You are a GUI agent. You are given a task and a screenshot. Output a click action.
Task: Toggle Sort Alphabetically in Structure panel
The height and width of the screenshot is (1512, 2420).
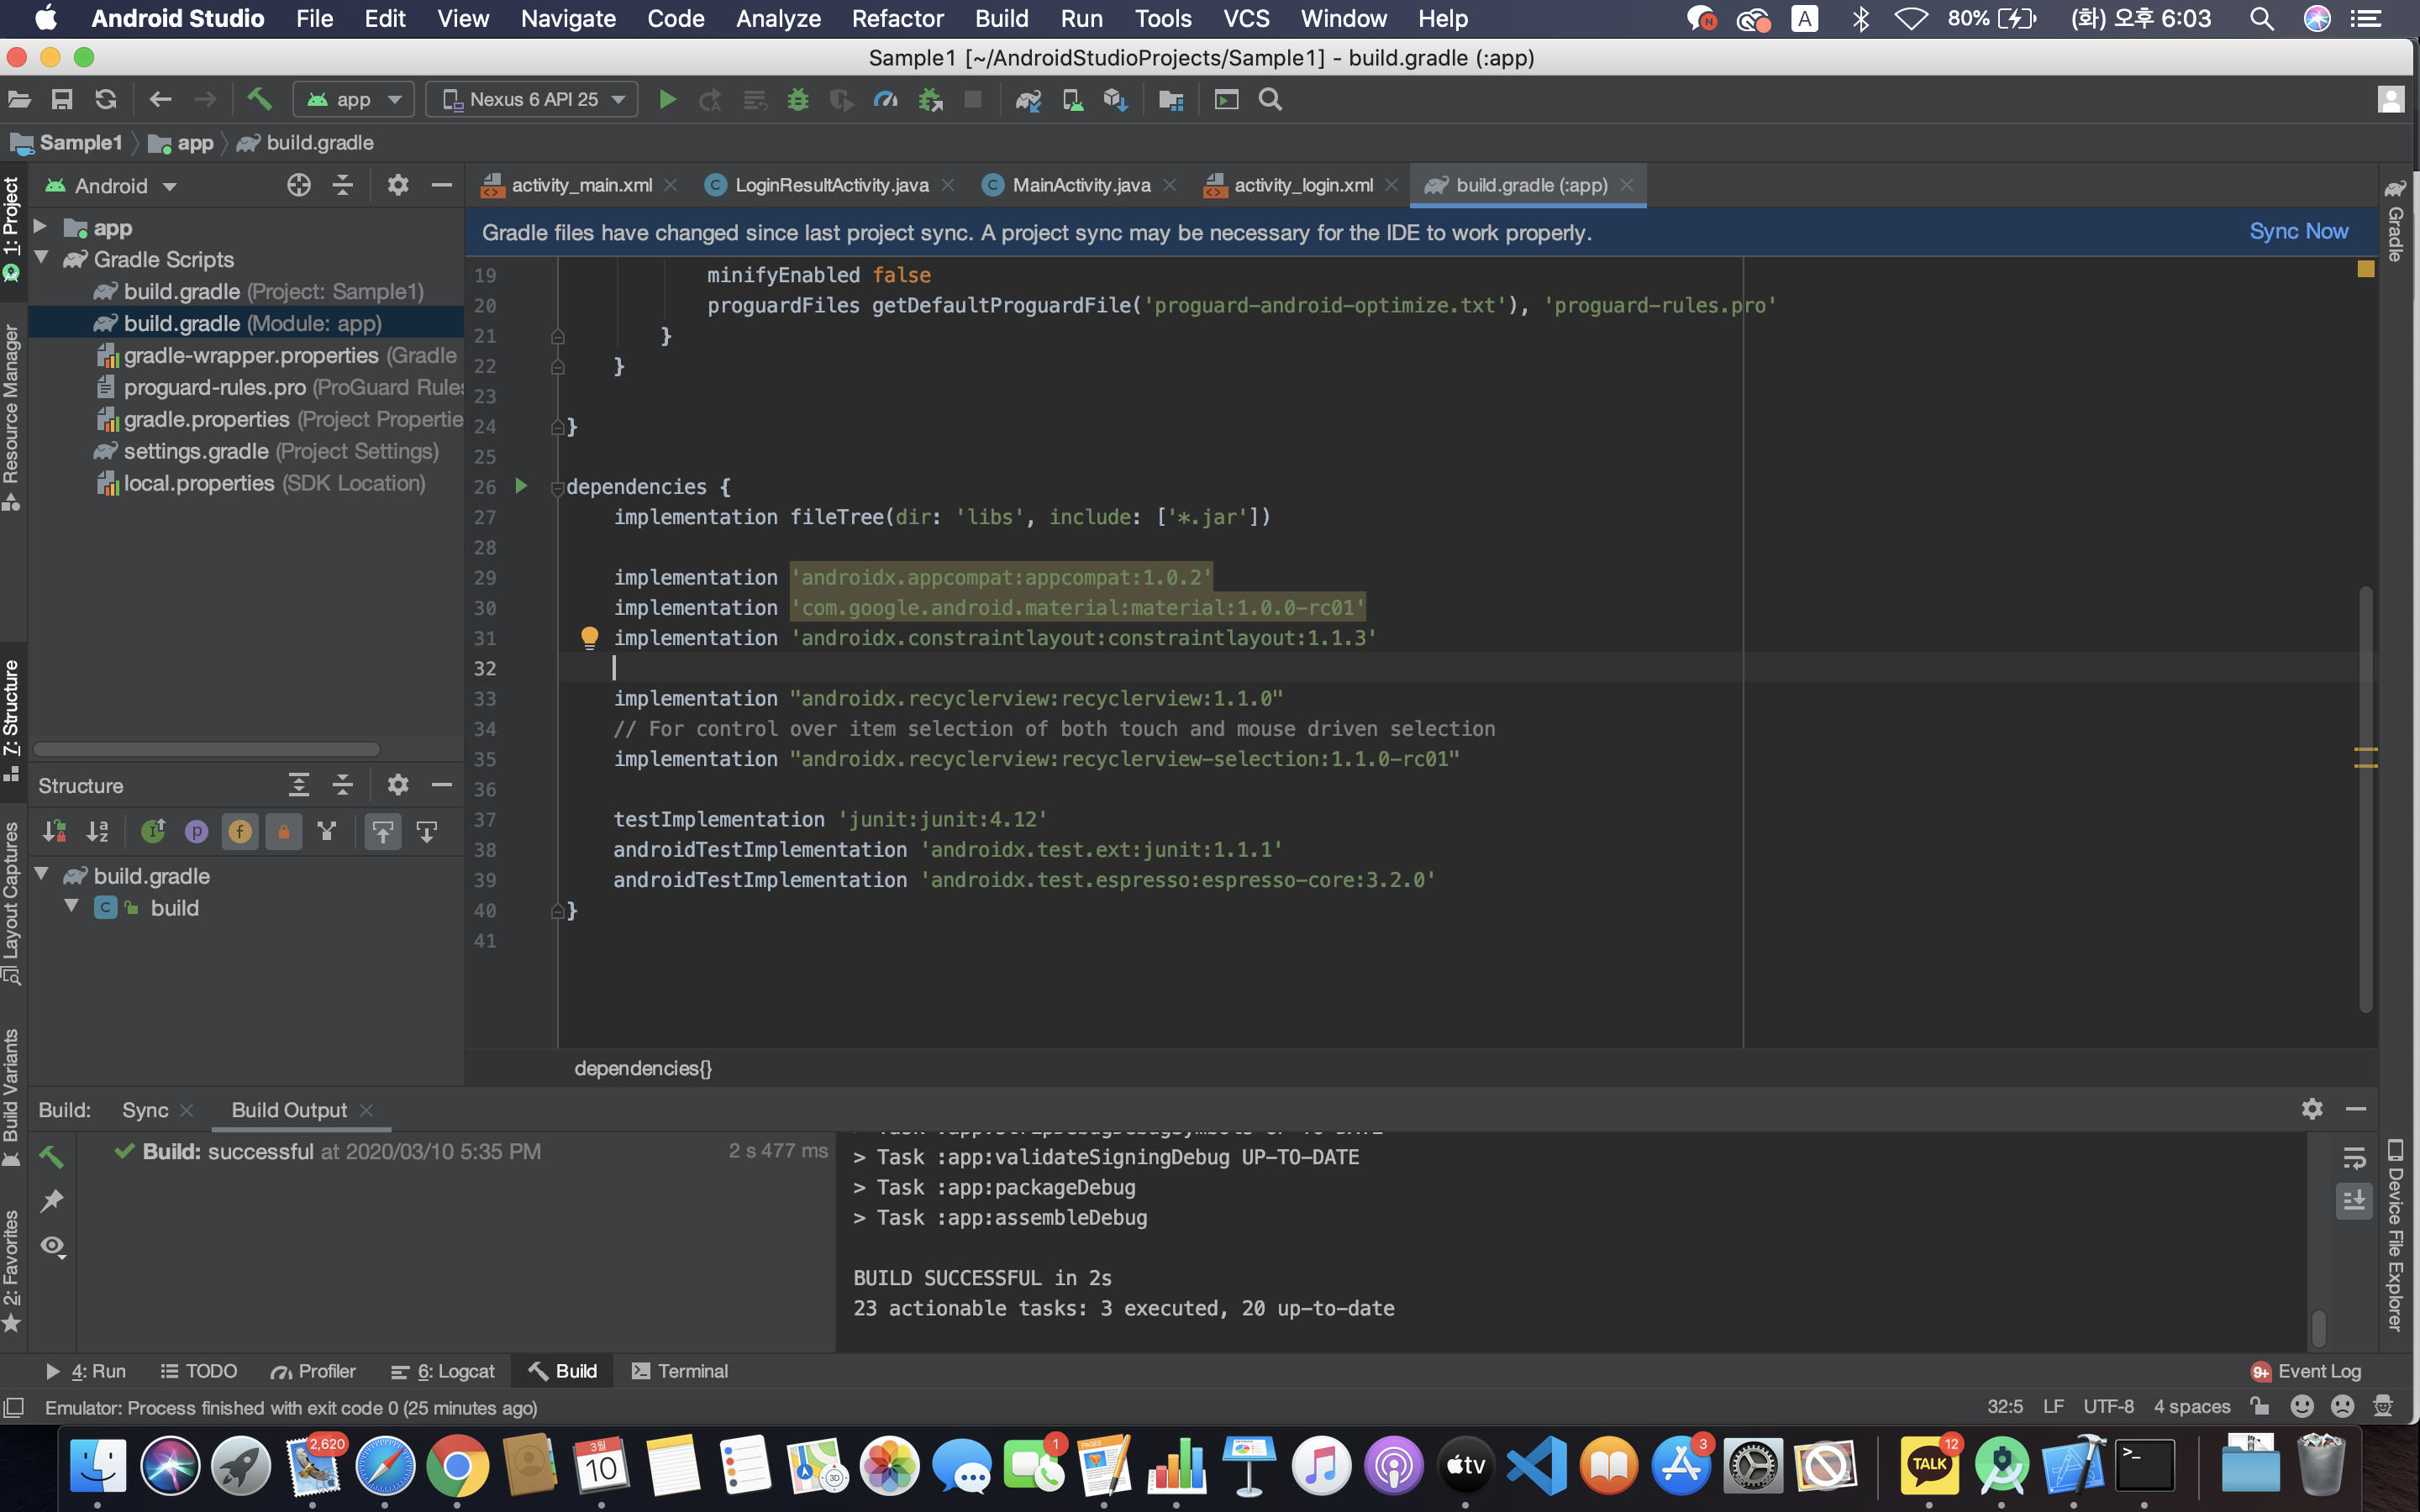(97, 831)
